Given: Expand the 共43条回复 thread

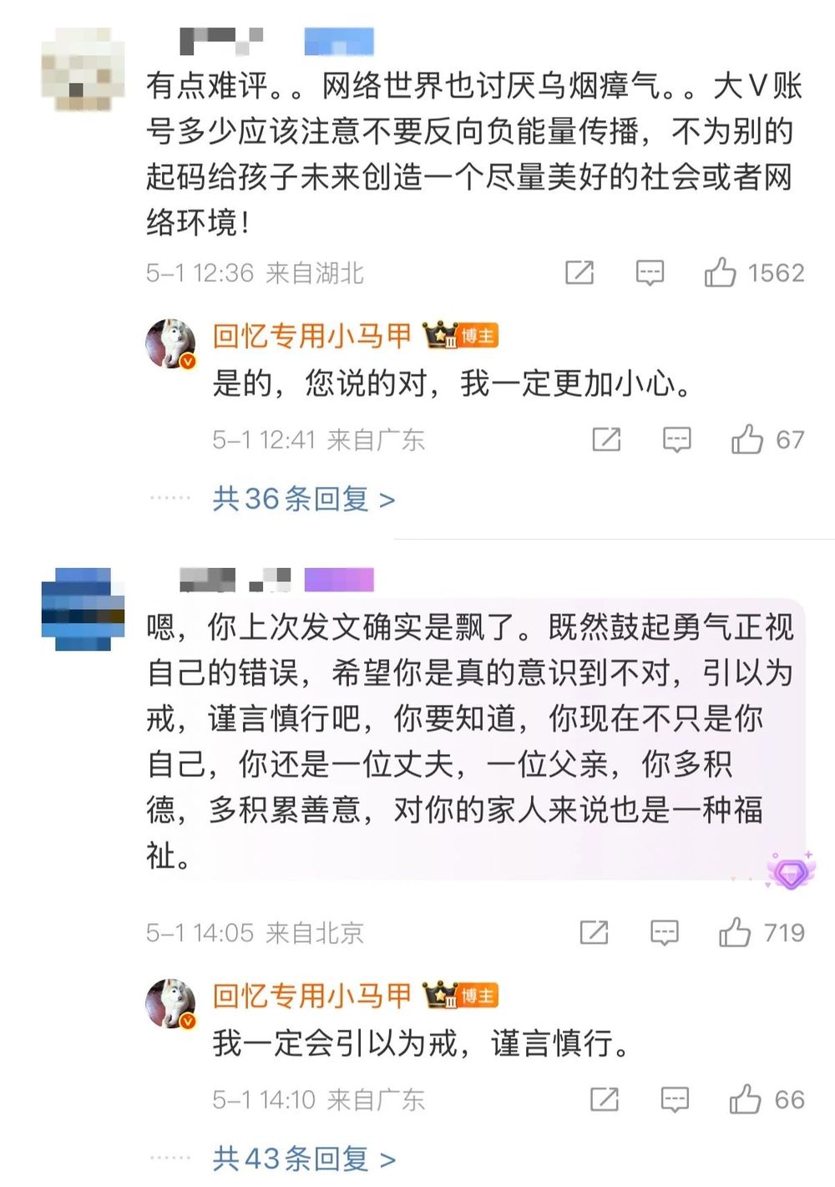Looking at the screenshot, I should pyautogui.click(x=303, y=1159).
